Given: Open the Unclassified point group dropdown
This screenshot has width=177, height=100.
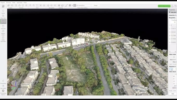Looking at the screenshot, I should [x=84, y=5].
